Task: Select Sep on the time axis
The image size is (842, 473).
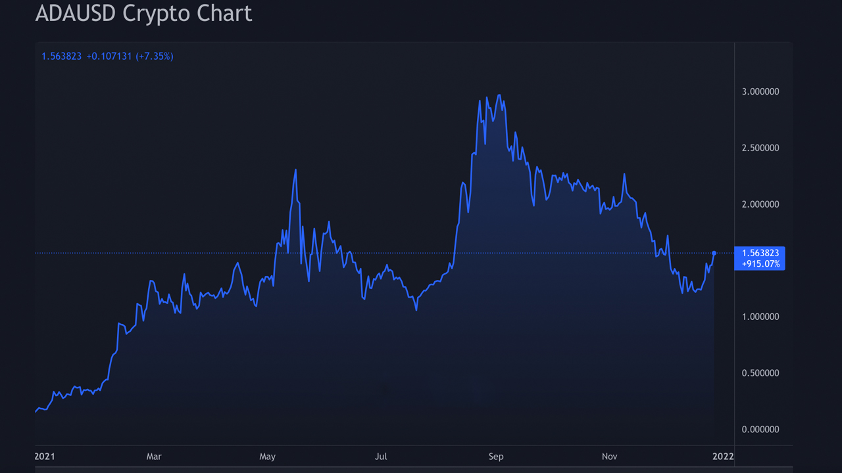Action: 496,456
